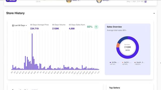Click the Ξ139K total in the donut center

pyautogui.click(x=128, y=47)
